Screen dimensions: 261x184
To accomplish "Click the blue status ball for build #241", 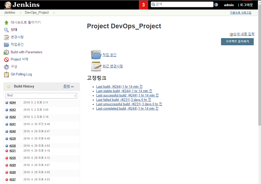I will click(x=7, y=124).
